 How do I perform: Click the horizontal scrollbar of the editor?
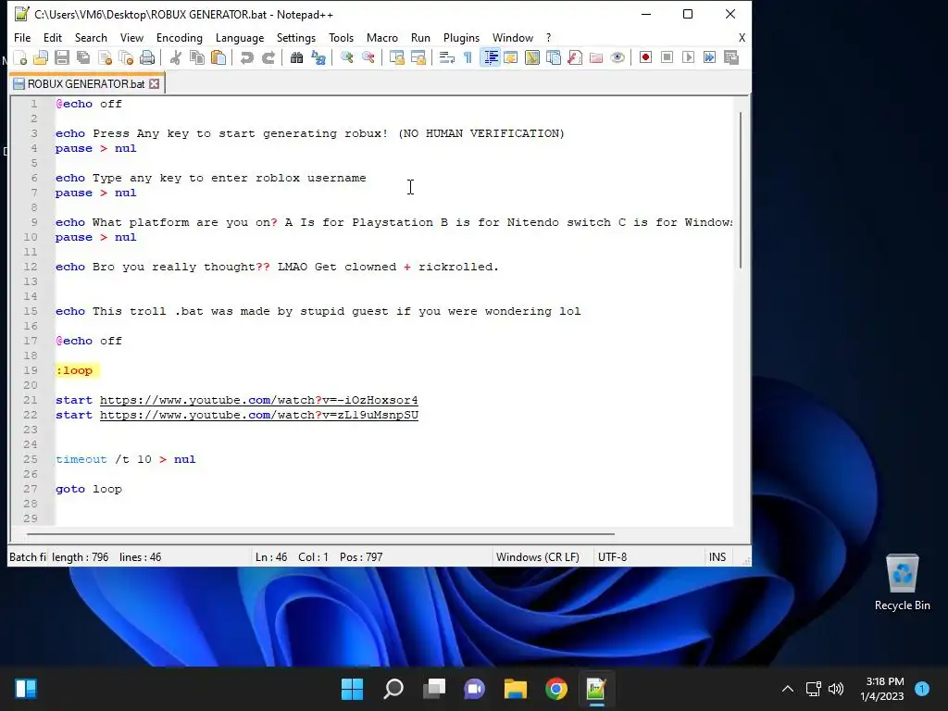[320, 534]
